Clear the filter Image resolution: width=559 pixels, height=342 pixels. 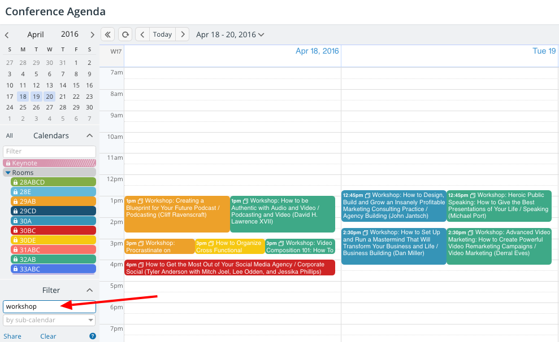click(48, 336)
